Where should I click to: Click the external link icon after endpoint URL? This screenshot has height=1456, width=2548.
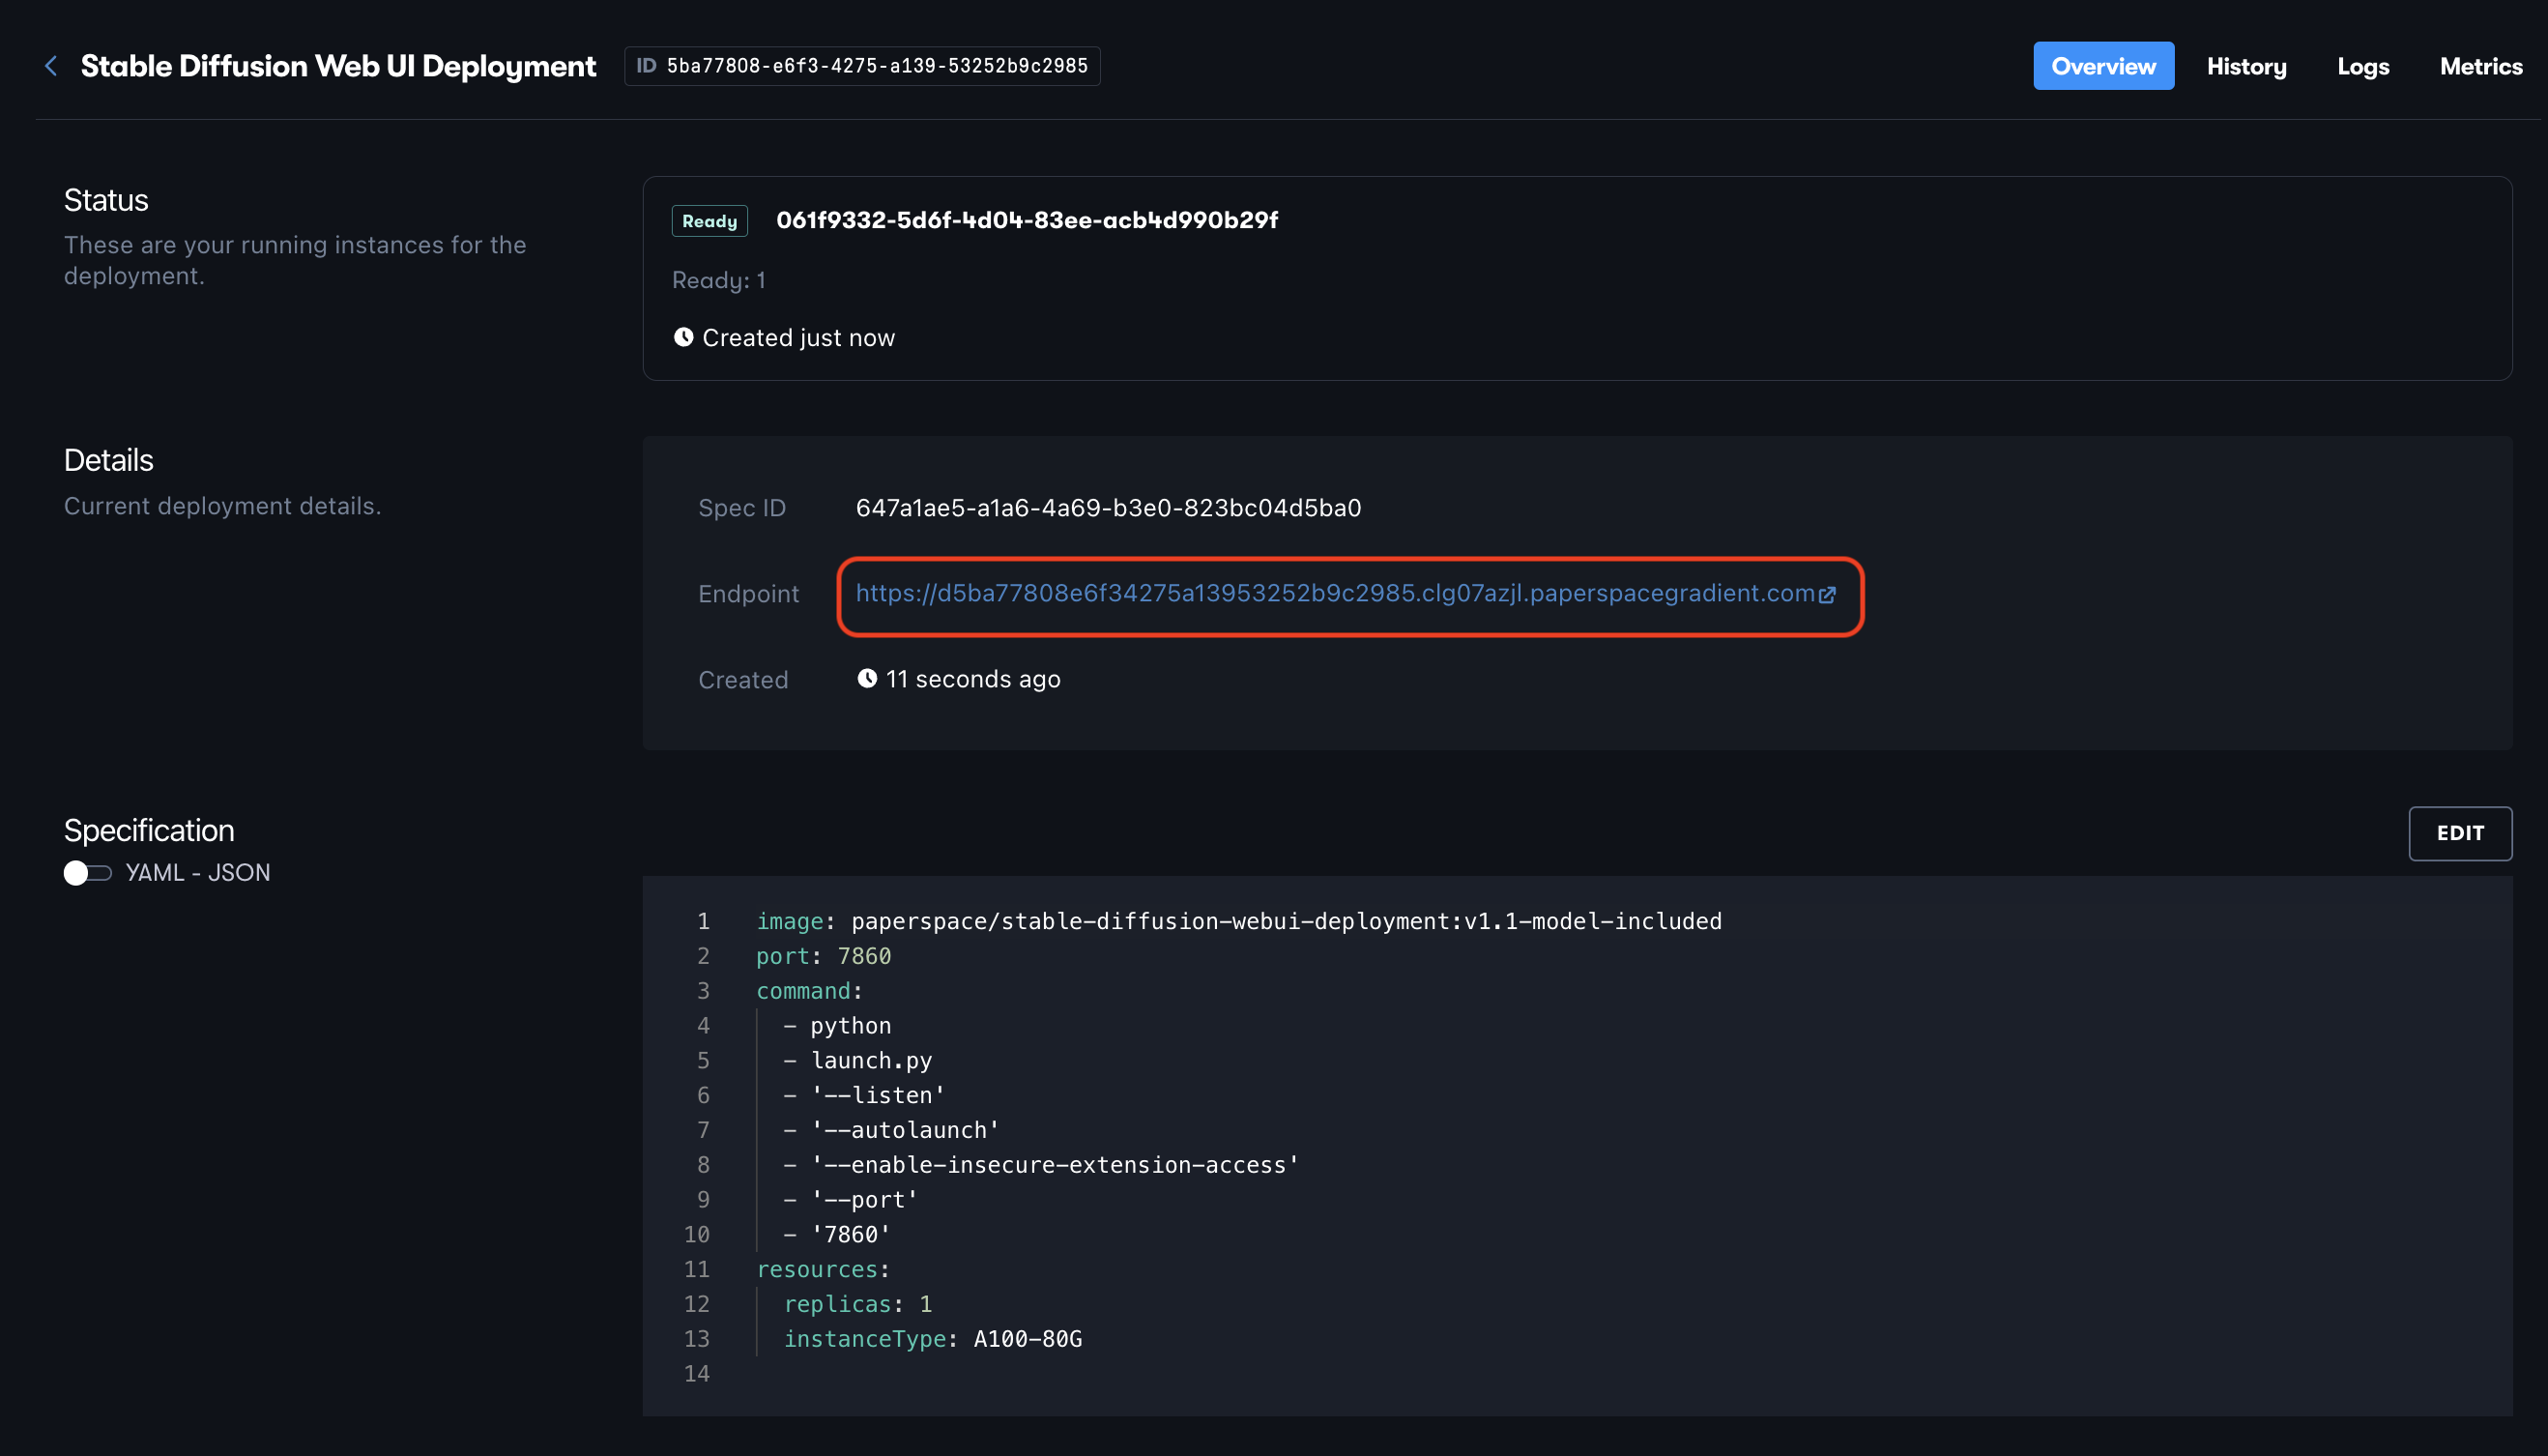pos(1827,595)
